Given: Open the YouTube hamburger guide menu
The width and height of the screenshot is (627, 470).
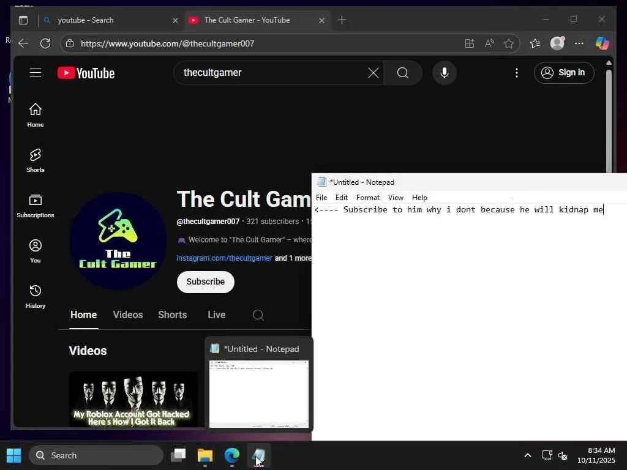Looking at the screenshot, I should tap(36, 72).
